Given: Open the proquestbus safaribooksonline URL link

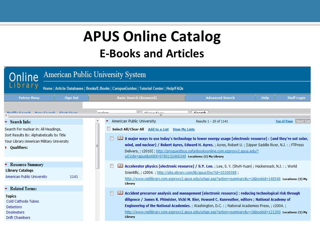Looking at the screenshot, I should 192,153.
